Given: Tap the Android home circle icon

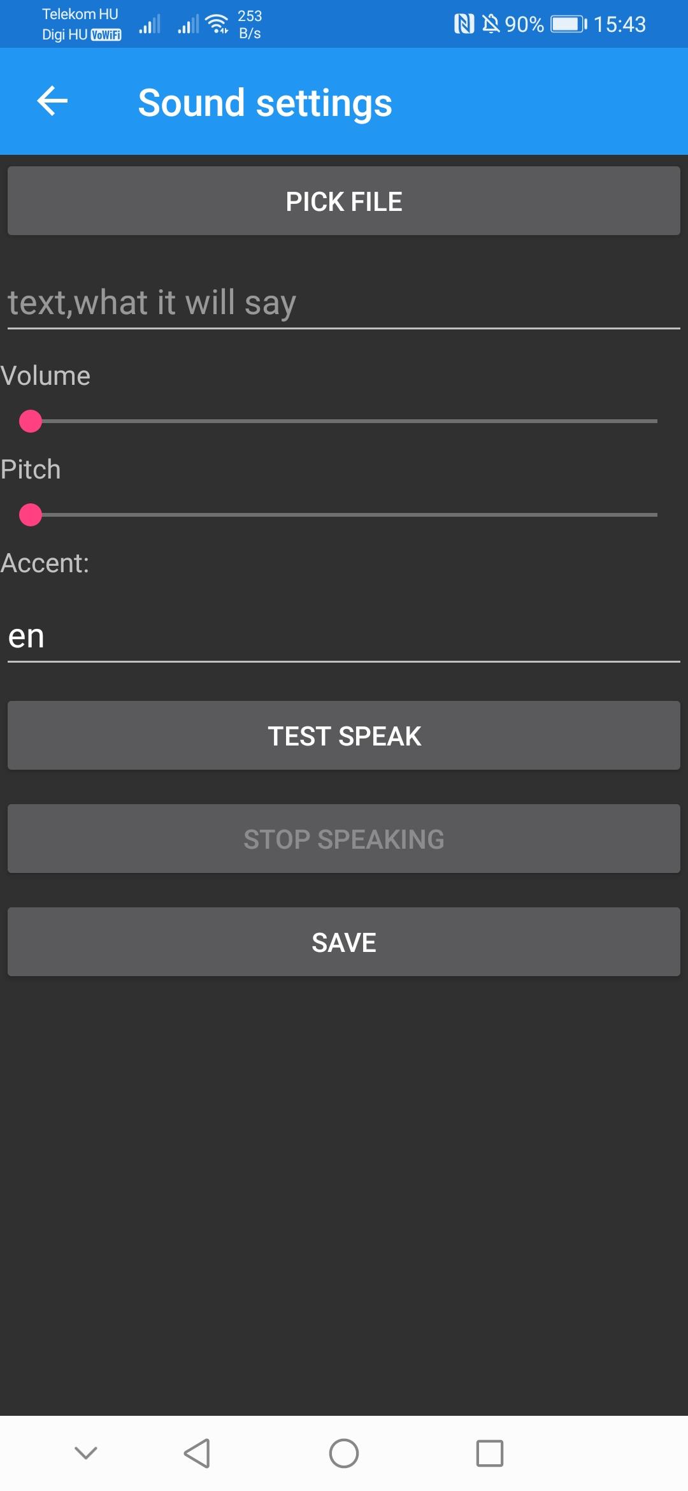Looking at the screenshot, I should coord(344,1453).
